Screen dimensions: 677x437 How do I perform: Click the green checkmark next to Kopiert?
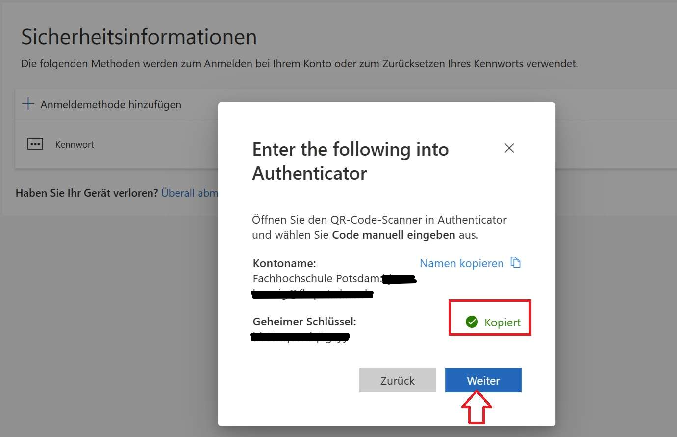(x=472, y=322)
